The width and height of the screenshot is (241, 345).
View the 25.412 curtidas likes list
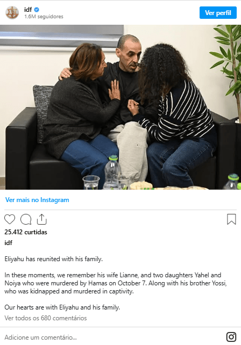tap(26, 232)
